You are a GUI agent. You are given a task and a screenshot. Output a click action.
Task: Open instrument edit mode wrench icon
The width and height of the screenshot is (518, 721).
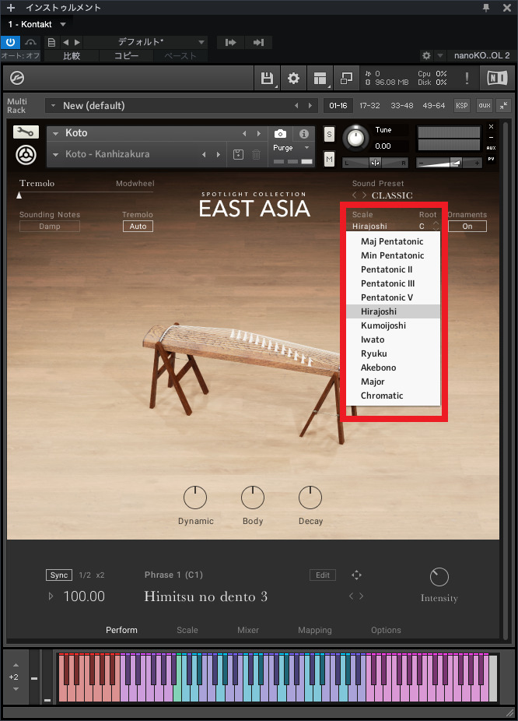(x=26, y=132)
